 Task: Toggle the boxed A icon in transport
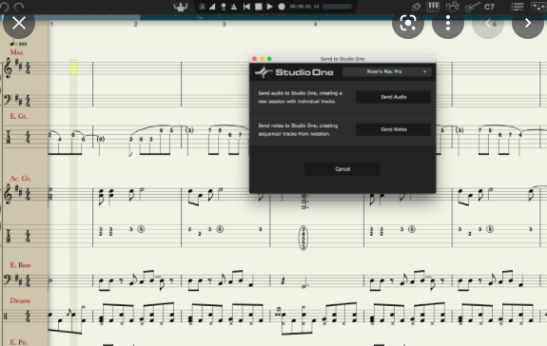click(x=202, y=7)
